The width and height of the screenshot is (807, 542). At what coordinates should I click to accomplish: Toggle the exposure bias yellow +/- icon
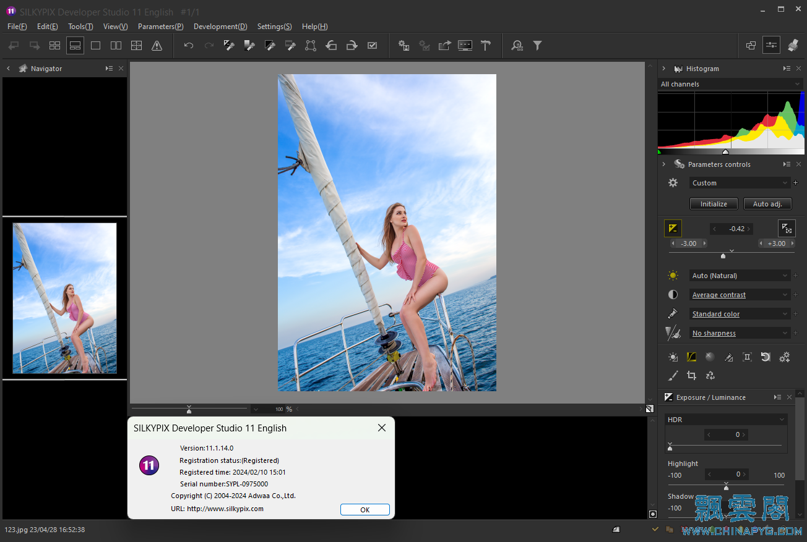tap(673, 229)
